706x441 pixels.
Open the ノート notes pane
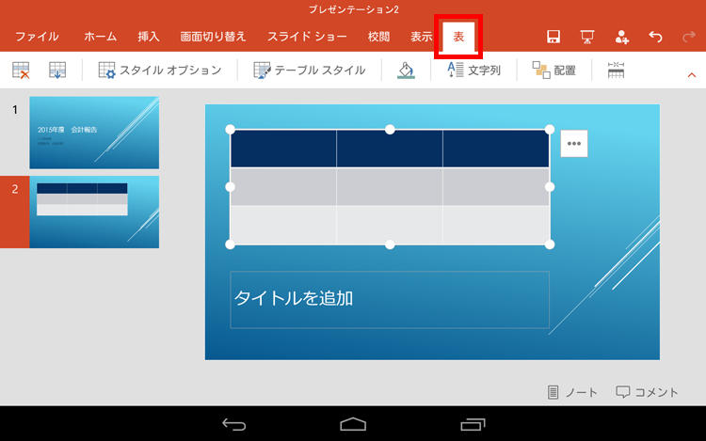coord(572,392)
